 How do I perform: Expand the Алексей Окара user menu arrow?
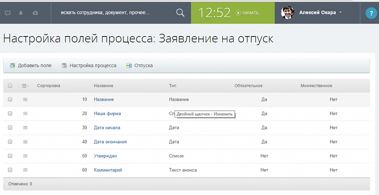point(341,12)
